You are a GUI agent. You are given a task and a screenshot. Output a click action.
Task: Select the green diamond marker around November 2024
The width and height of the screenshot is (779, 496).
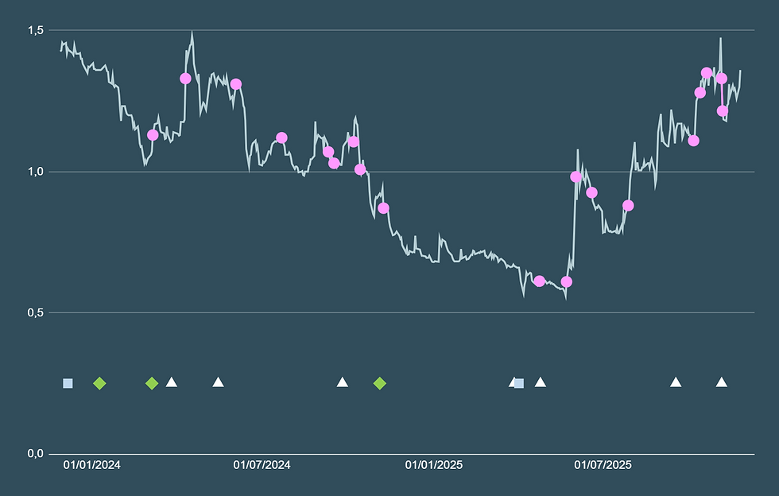[380, 383]
